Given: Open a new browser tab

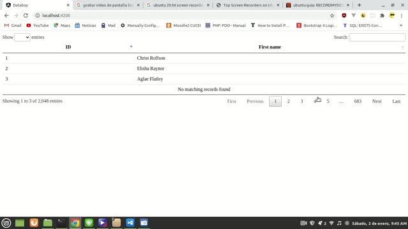Looking at the screenshot, I should click(x=359, y=5).
